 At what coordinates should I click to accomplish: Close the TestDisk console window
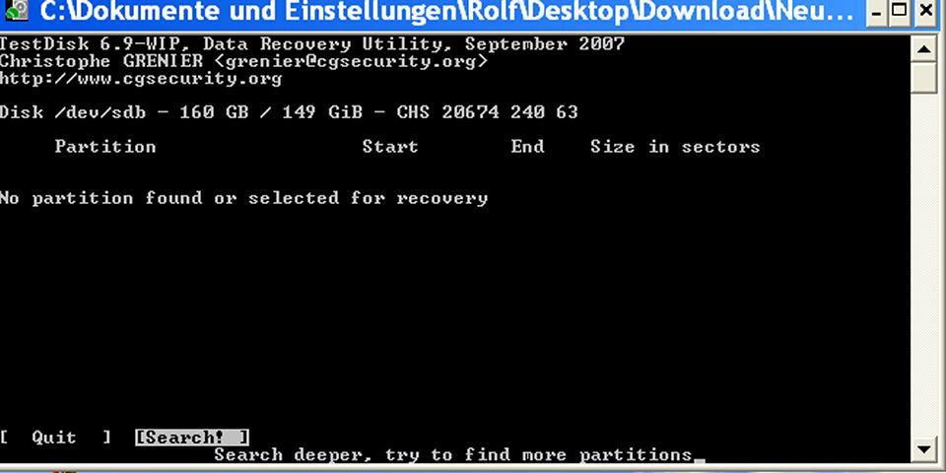click(926, 12)
